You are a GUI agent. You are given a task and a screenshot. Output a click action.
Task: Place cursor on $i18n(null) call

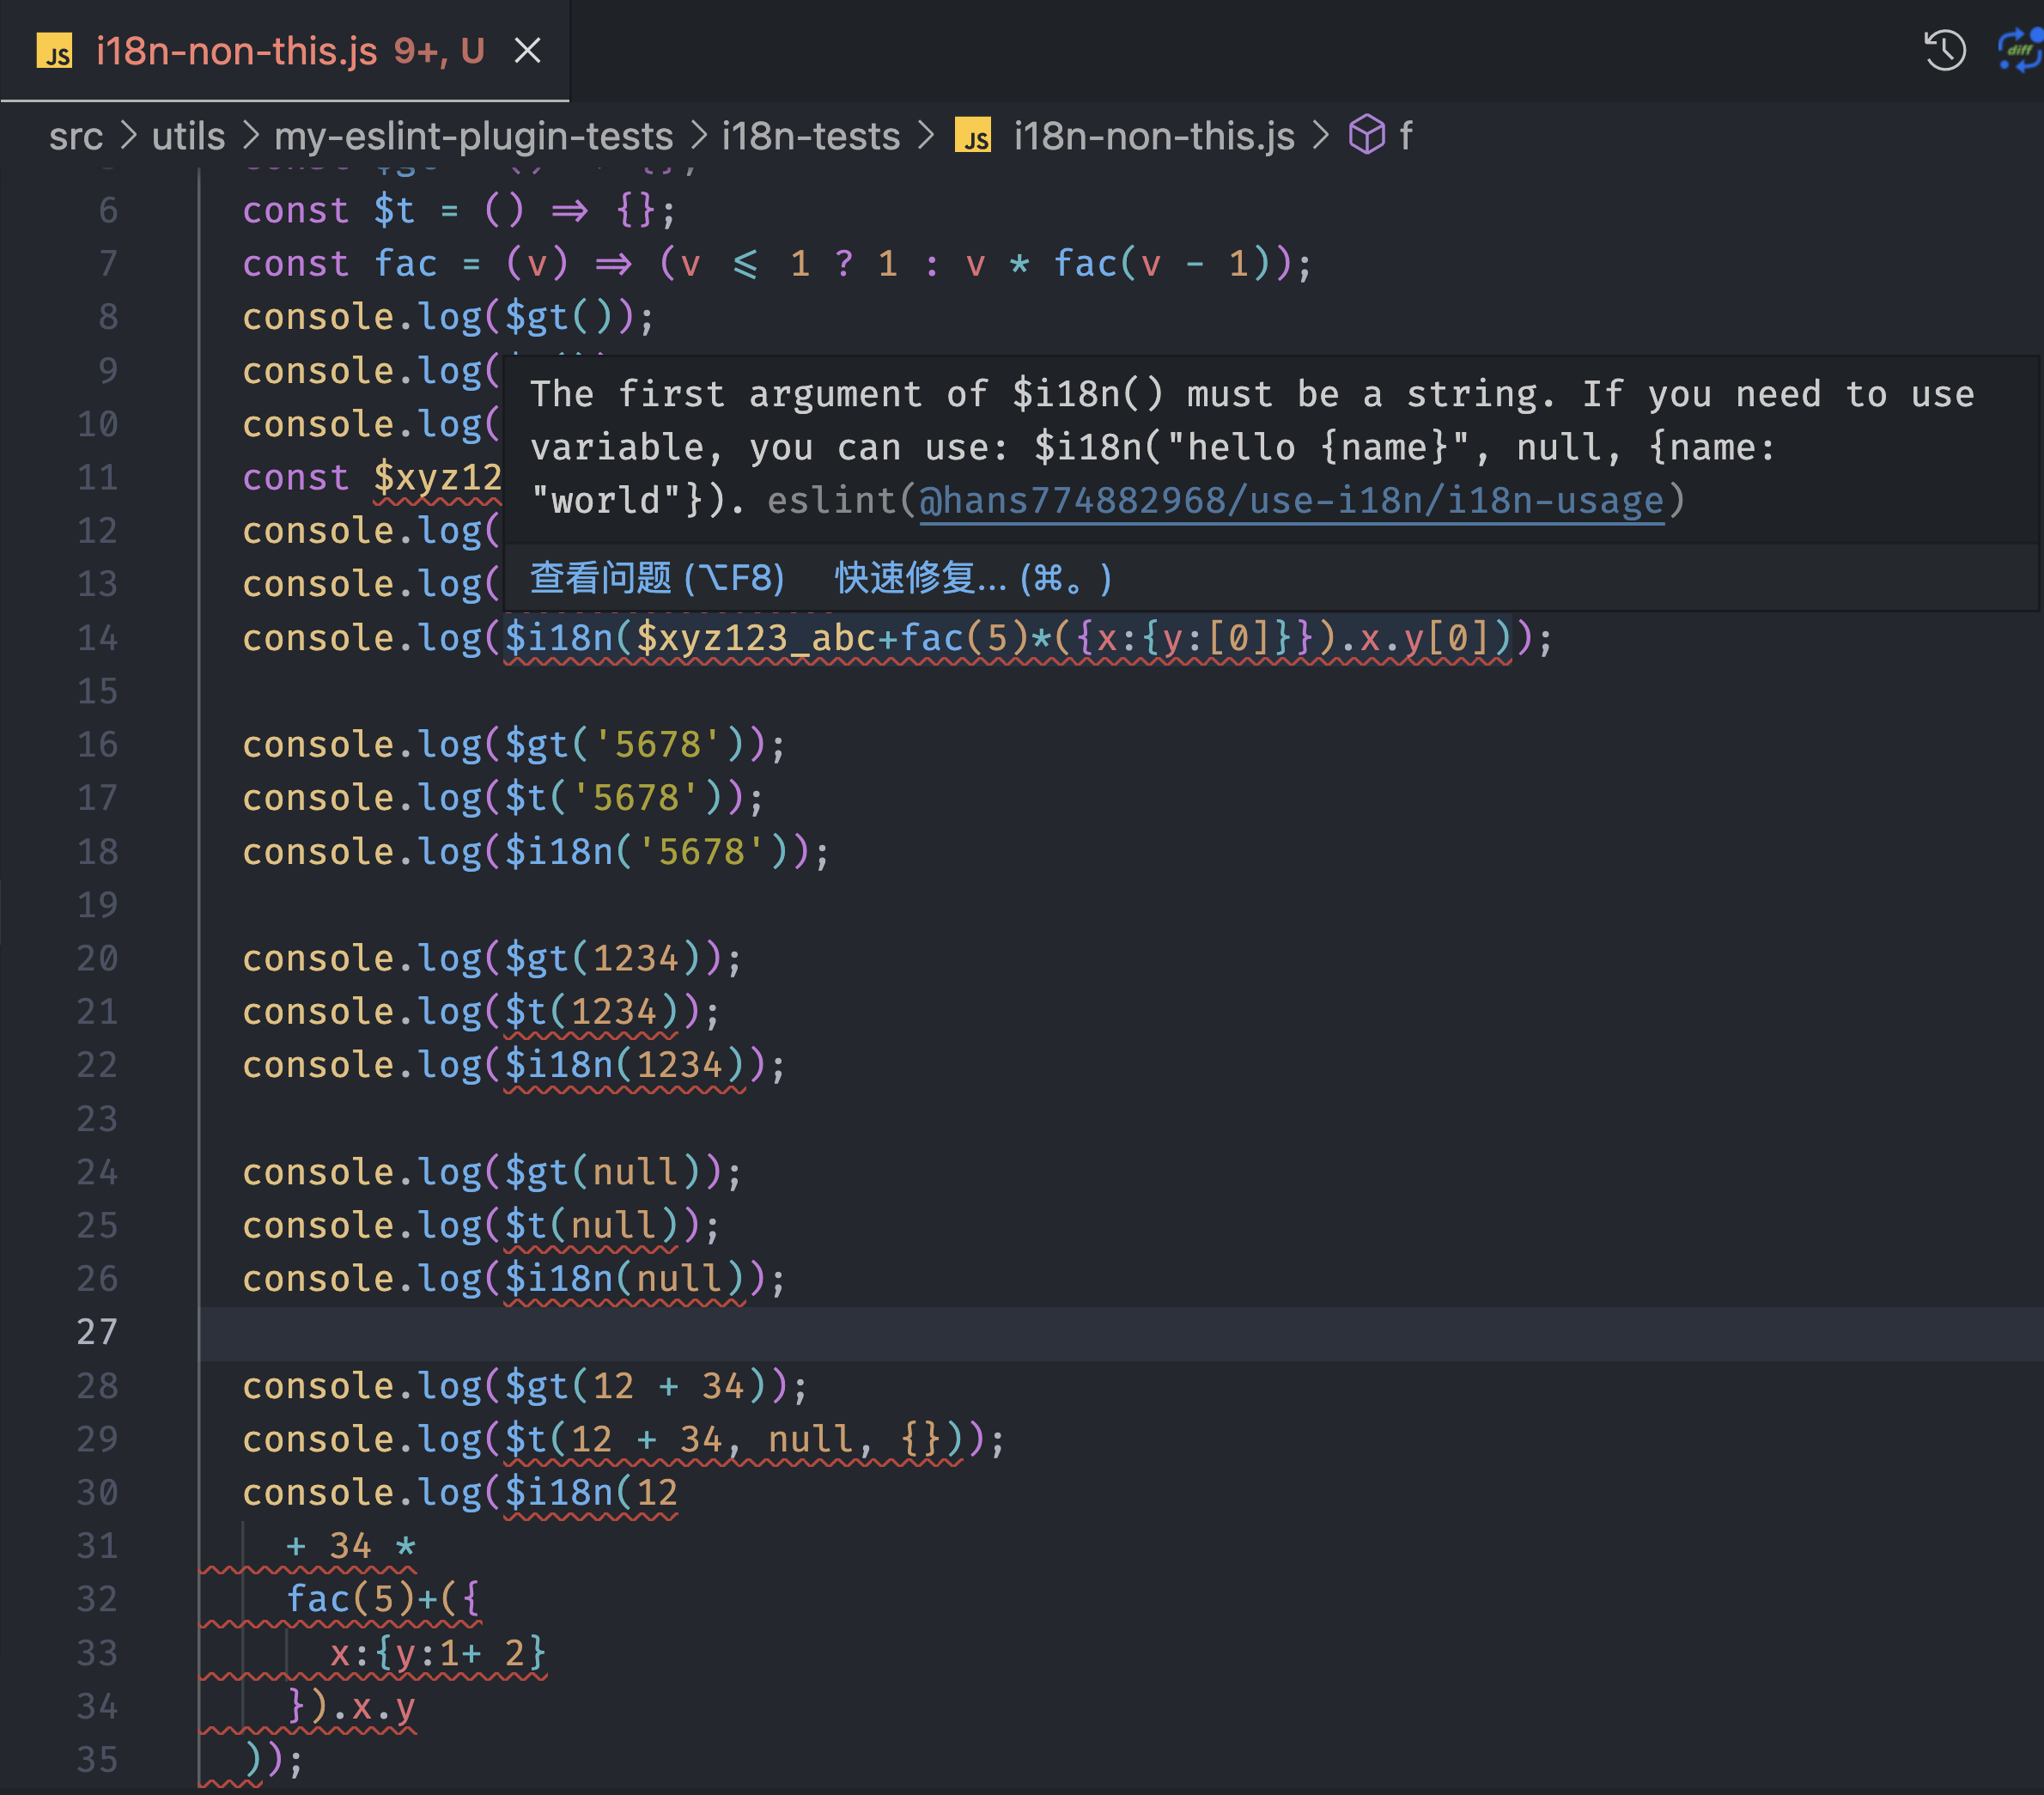[624, 1279]
